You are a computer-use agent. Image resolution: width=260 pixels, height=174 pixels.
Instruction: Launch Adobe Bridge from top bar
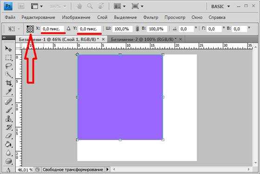point(21,6)
